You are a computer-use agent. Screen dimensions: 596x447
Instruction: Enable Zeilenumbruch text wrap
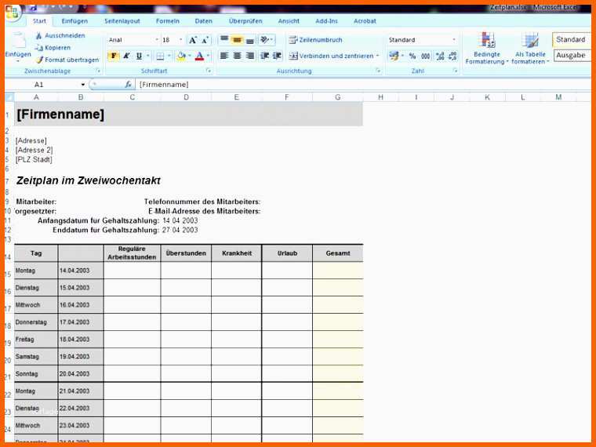(x=315, y=39)
